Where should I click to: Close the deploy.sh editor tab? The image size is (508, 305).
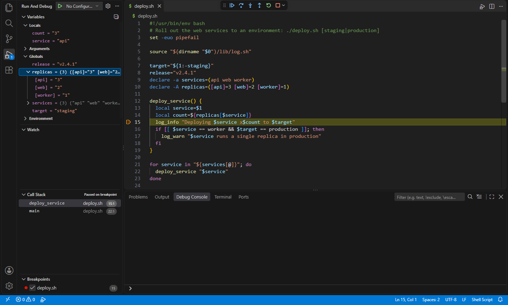(159, 6)
